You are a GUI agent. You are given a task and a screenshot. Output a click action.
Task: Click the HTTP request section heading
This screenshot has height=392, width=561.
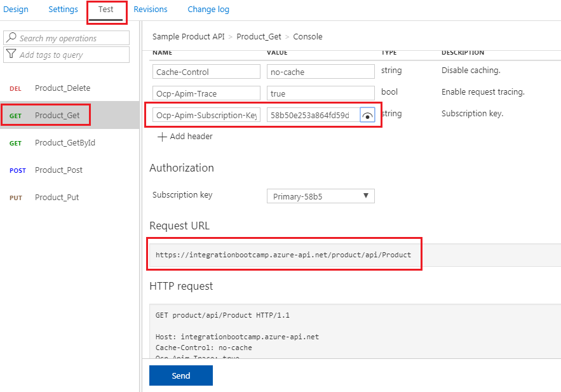point(181,286)
